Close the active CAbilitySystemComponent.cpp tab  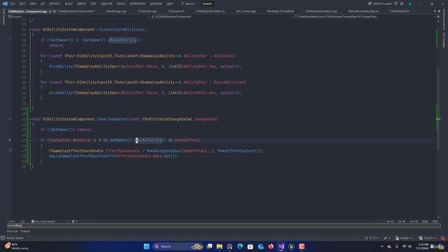[55, 11]
